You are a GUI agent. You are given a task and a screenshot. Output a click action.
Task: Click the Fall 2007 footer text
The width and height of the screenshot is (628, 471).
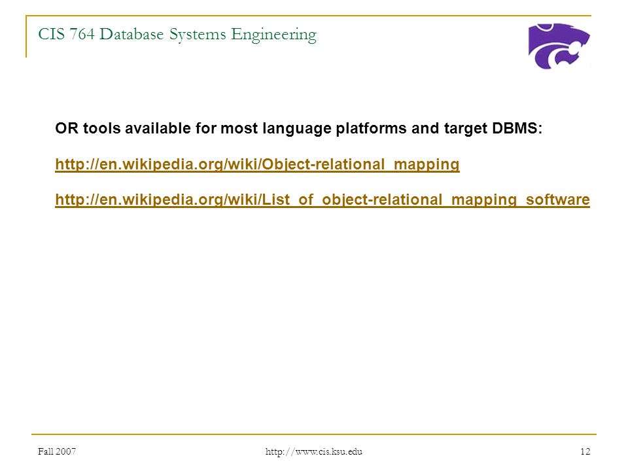tap(57, 451)
